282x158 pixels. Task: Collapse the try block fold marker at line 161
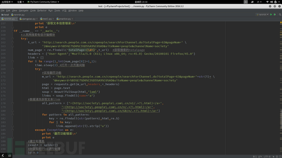tap(13, 39)
